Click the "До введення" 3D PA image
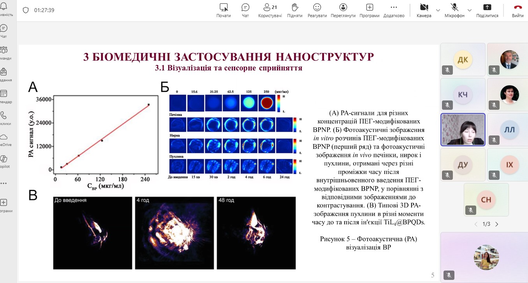The width and height of the screenshot is (528, 283). (x=92, y=233)
